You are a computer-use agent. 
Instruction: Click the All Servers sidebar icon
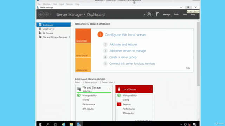pyautogui.click(x=40, y=33)
